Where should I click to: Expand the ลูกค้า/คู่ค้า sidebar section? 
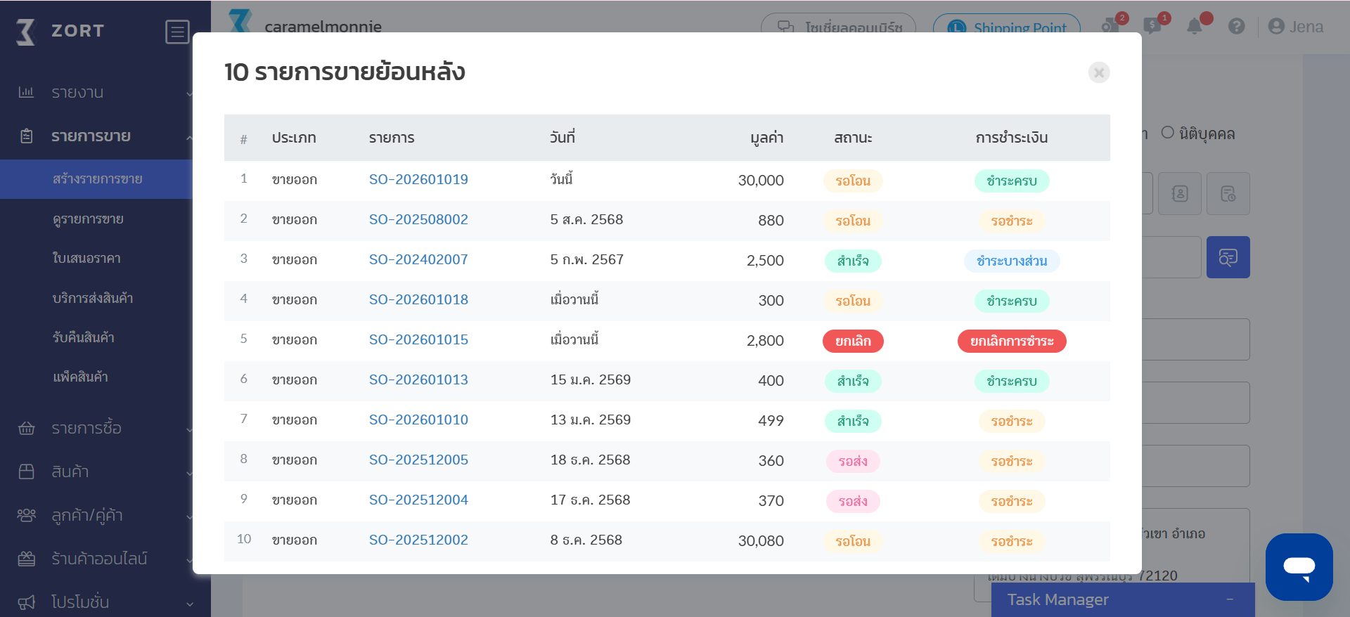[x=87, y=515]
